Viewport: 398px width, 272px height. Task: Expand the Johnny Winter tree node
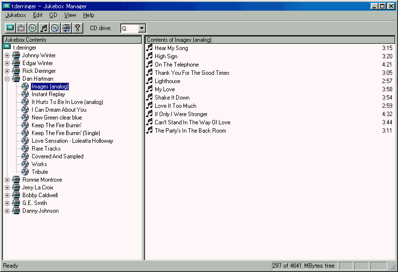[7, 55]
